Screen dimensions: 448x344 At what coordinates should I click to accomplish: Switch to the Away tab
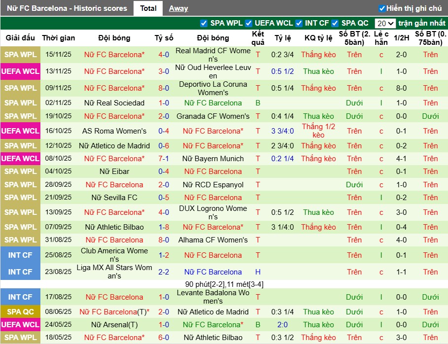178,8
